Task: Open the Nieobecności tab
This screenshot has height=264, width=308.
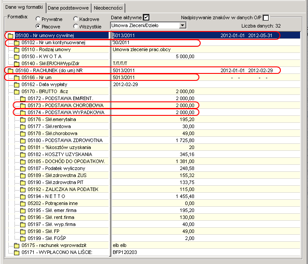Action: point(108,8)
